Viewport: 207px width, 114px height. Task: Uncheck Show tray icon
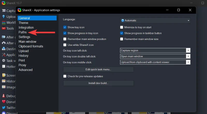(65, 27)
